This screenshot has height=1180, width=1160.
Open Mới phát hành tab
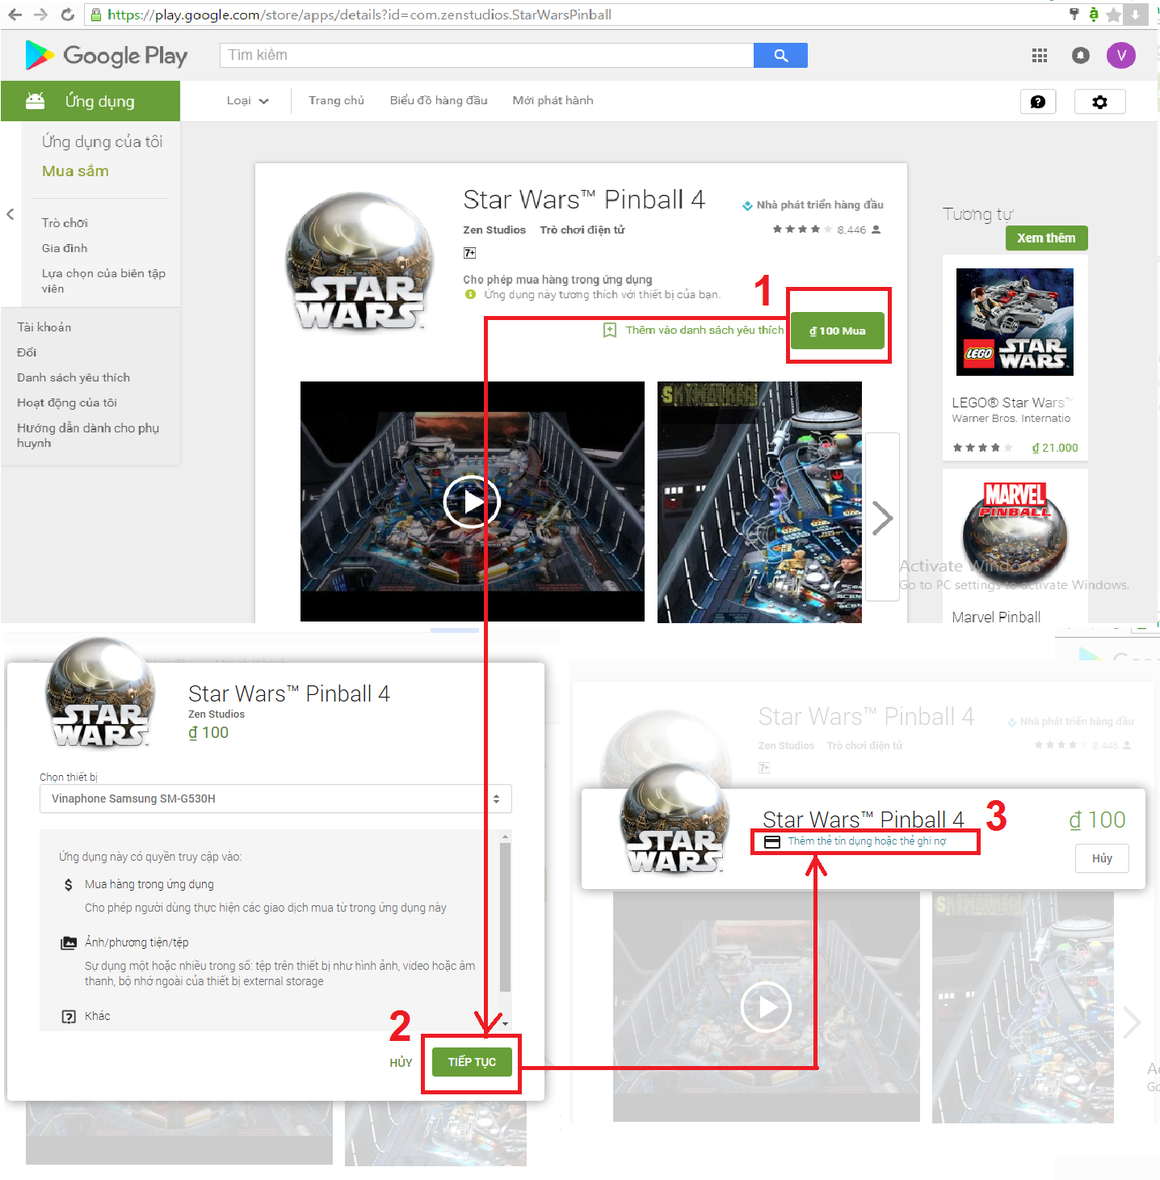[553, 100]
